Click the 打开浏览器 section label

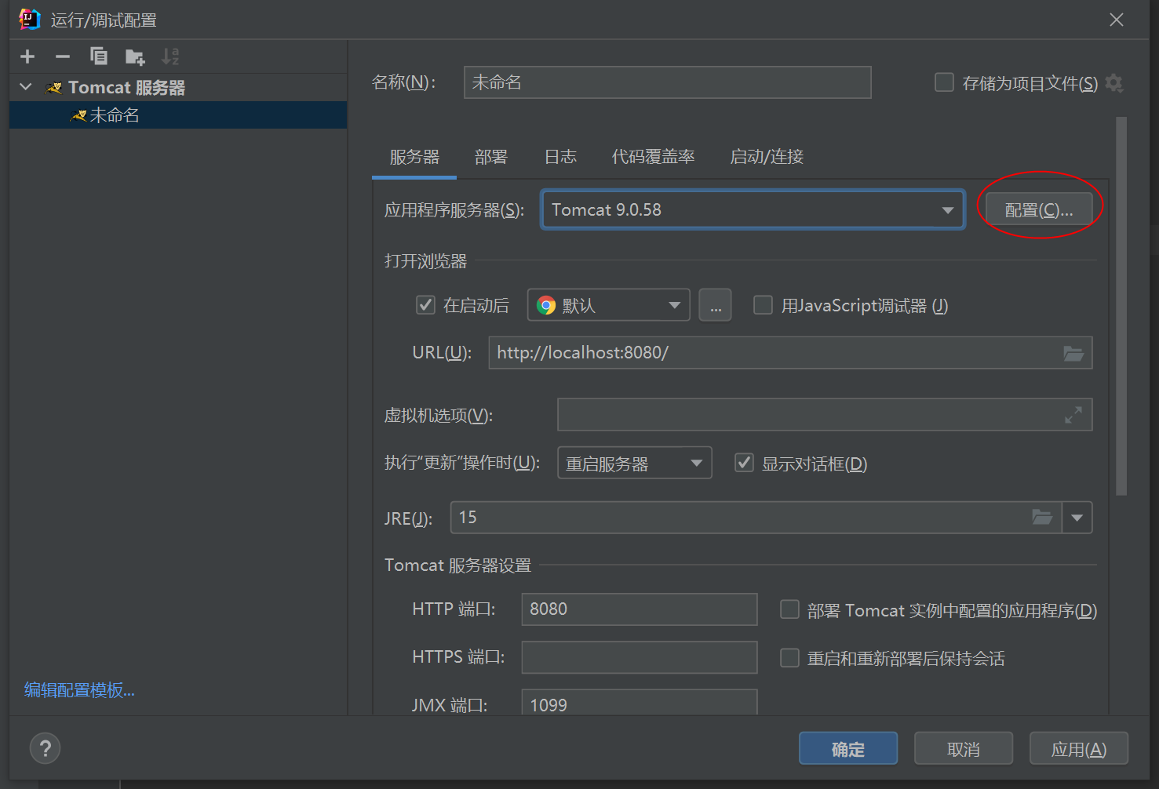point(425,260)
